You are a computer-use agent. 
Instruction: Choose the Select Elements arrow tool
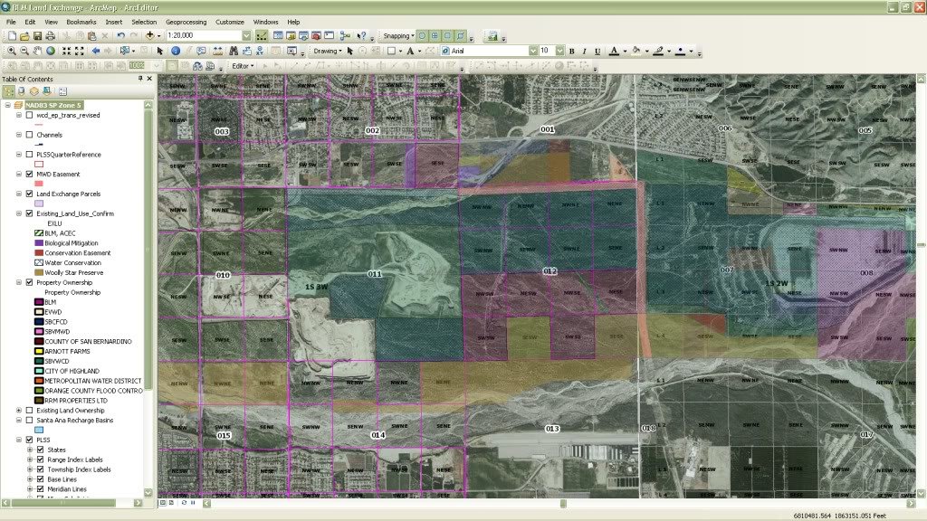[159, 52]
